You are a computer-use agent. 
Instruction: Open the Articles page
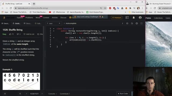pos(55,18)
